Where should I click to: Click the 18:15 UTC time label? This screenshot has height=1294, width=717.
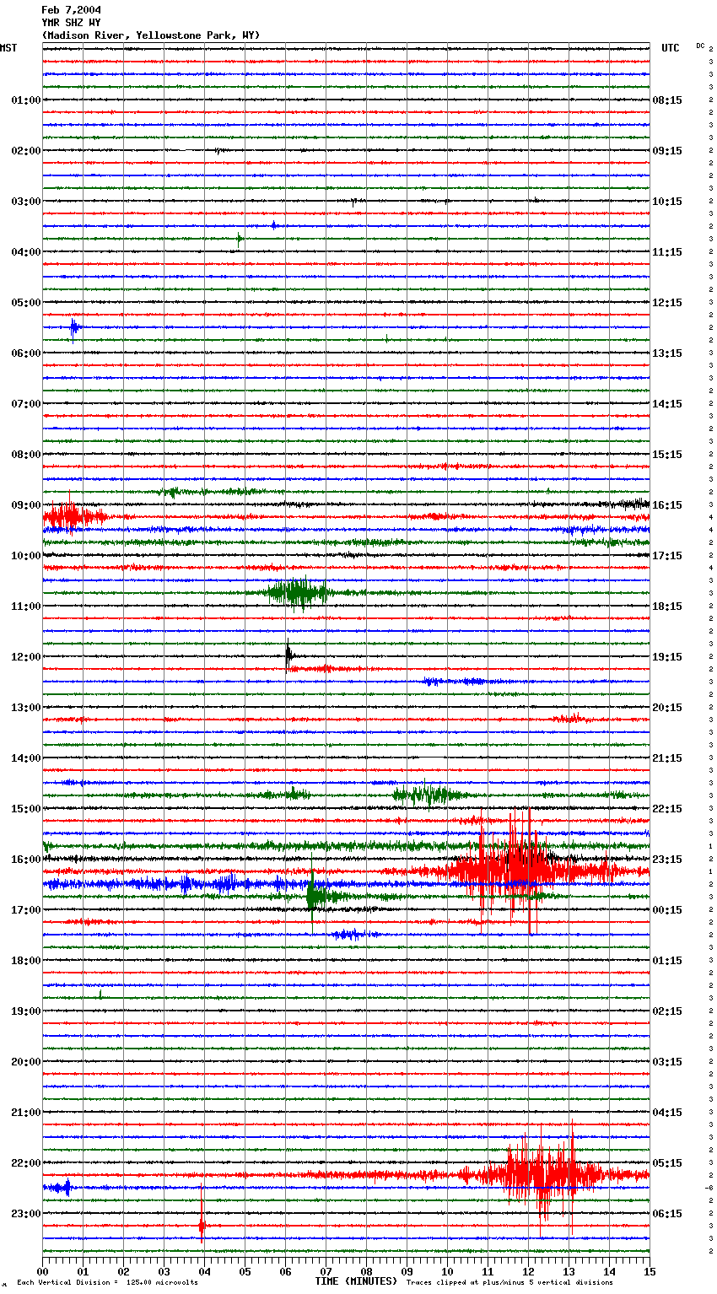667,607
